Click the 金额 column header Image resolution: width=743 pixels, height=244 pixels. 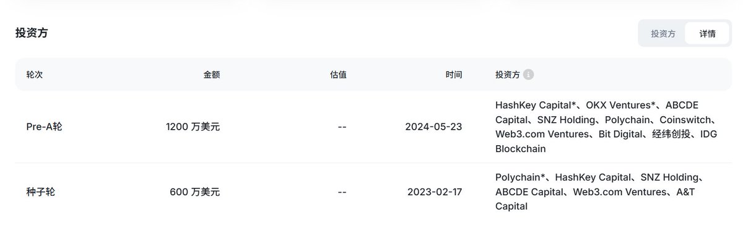click(x=212, y=75)
